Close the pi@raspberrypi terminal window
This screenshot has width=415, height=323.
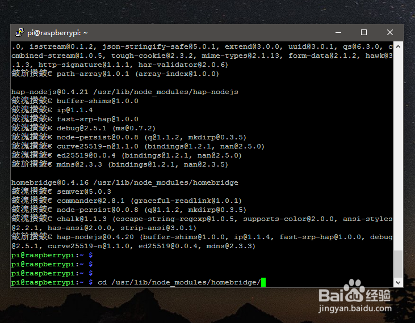pos(390,32)
